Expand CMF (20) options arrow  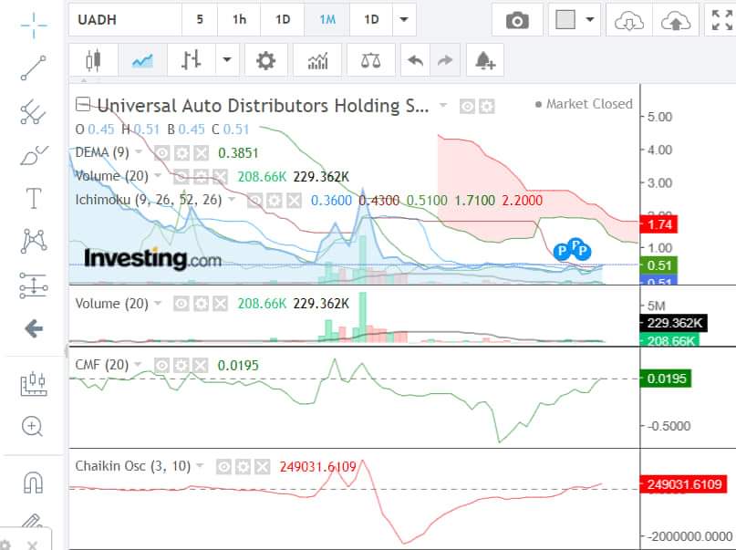[138, 364]
